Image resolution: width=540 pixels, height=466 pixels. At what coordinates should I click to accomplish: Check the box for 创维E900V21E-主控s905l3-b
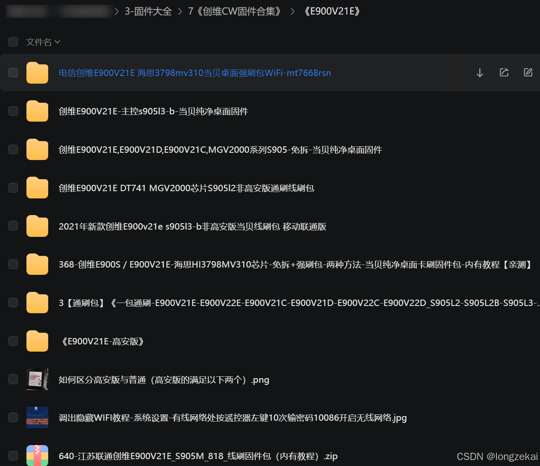[x=13, y=111]
